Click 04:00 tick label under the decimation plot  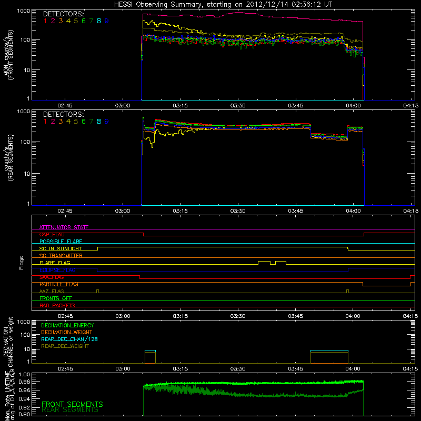353,369
